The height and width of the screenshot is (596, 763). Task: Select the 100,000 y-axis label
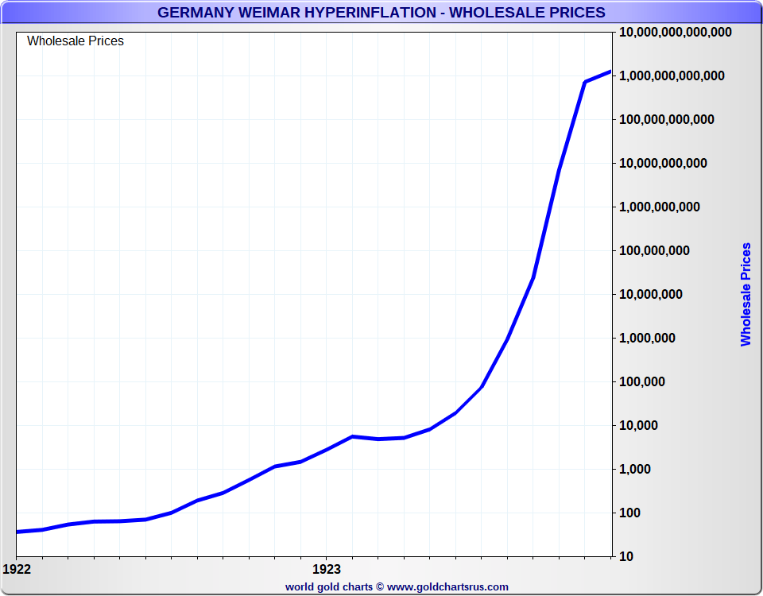point(642,382)
